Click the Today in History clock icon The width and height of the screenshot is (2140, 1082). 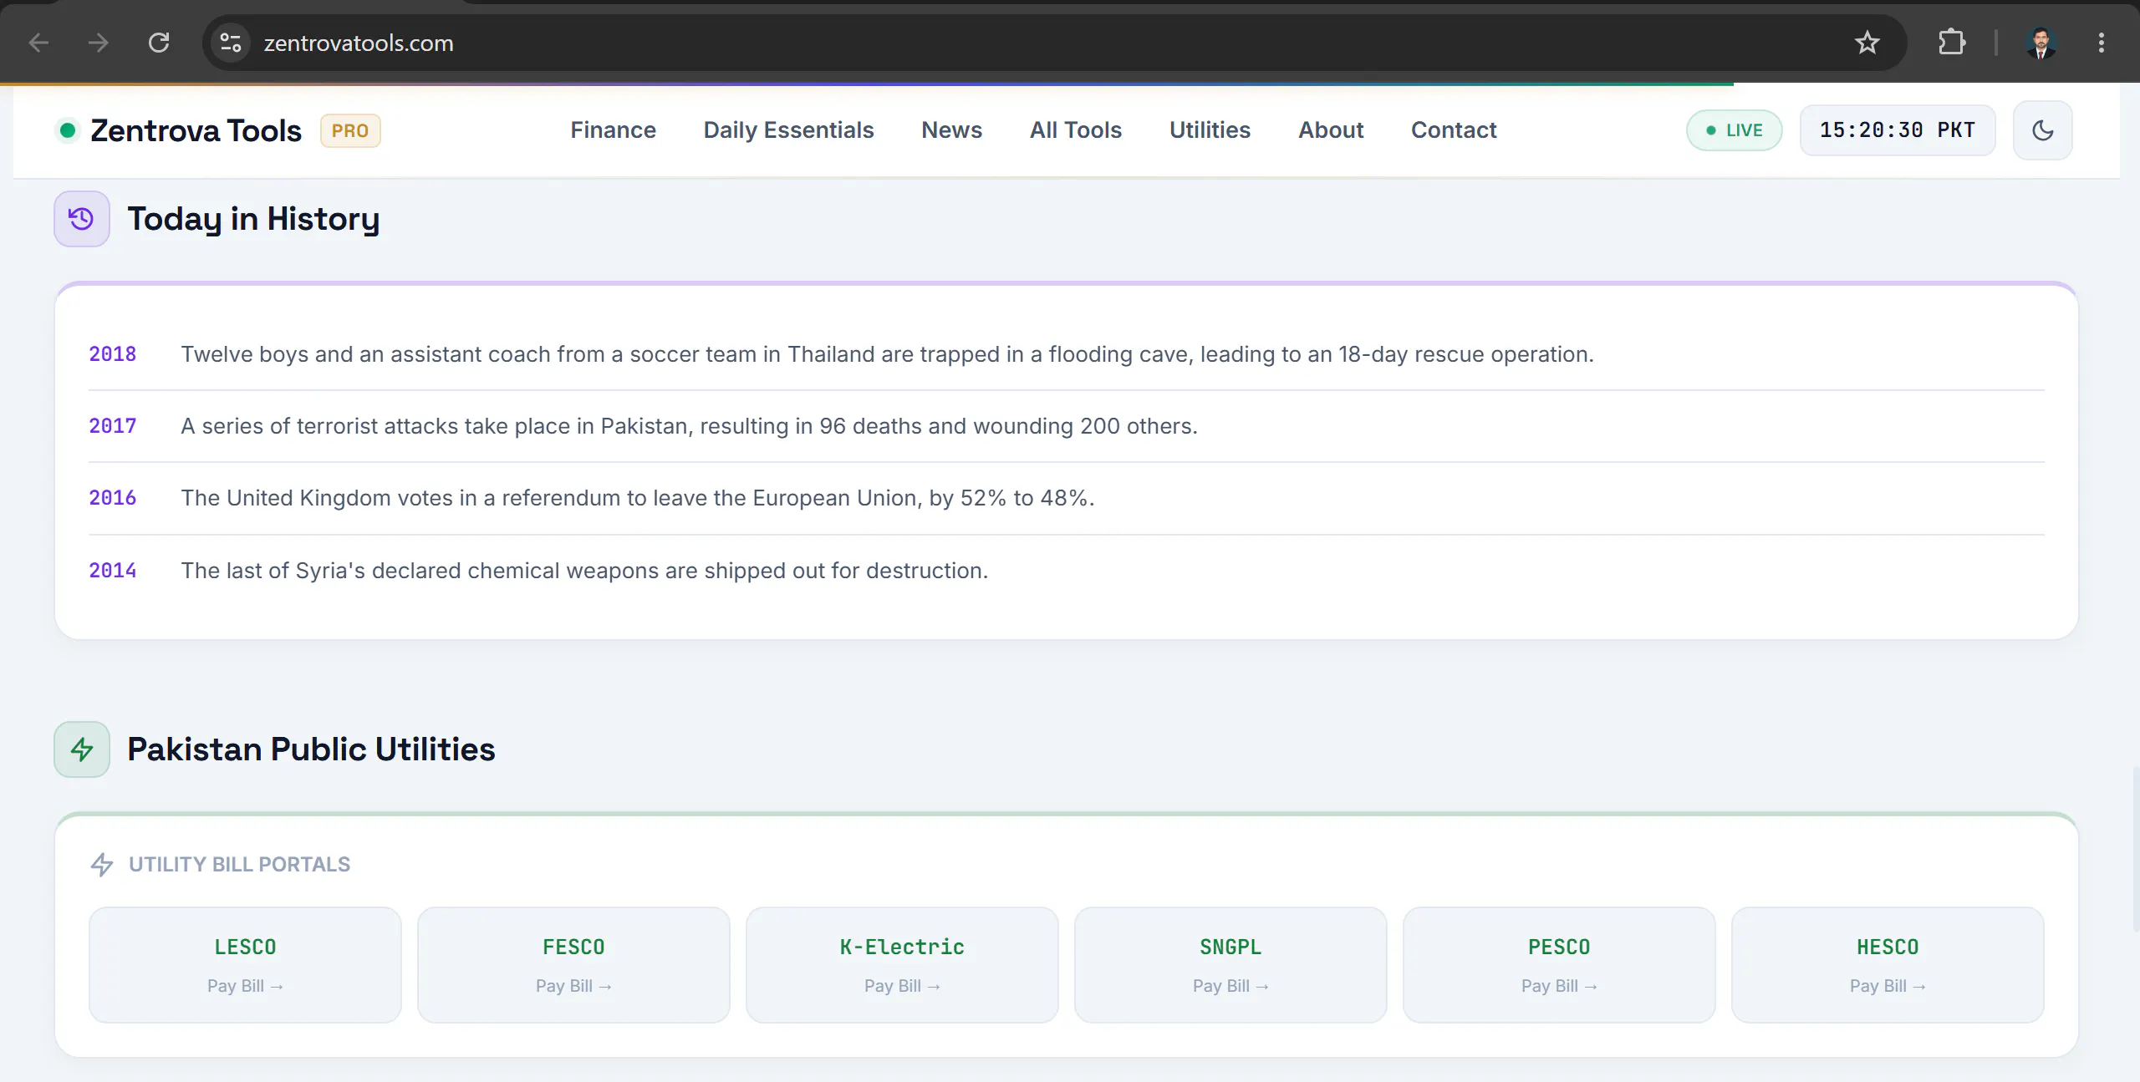(x=82, y=219)
